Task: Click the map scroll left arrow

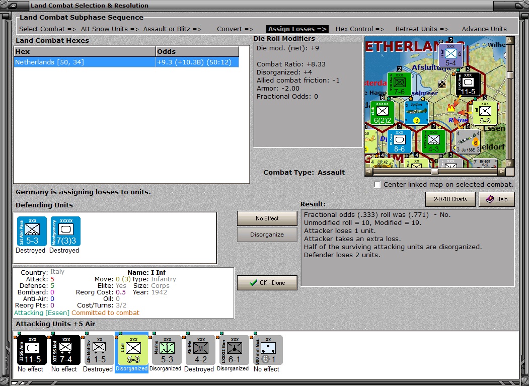Action: pos(369,172)
